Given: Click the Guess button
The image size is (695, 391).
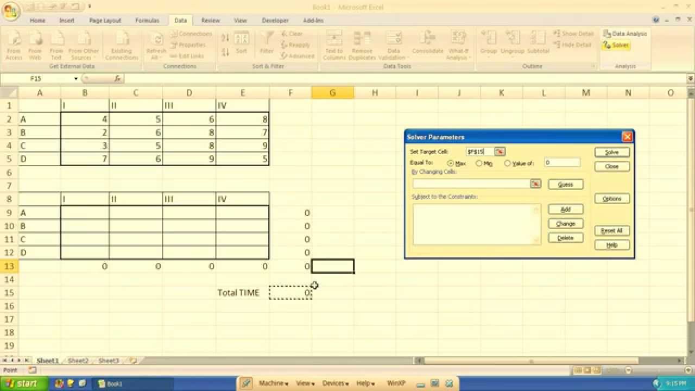Looking at the screenshot, I should [566, 185].
